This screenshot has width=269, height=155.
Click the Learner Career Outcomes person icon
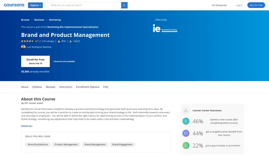pos(186,110)
